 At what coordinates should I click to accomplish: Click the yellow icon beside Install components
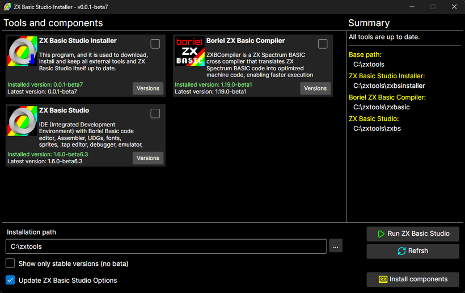coord(383,279)
